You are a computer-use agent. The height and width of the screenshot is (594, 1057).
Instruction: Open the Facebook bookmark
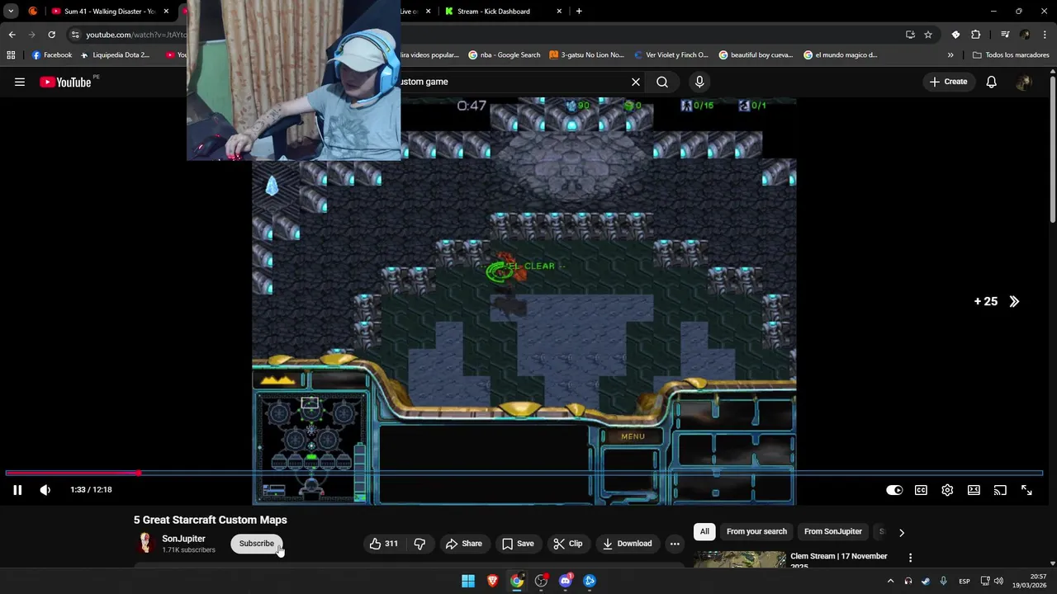[52, 55]
